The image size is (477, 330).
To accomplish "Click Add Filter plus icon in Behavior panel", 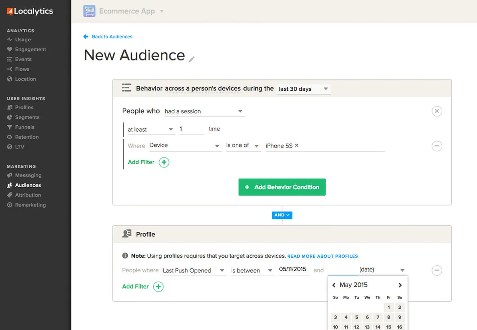I will click(164, 162).
